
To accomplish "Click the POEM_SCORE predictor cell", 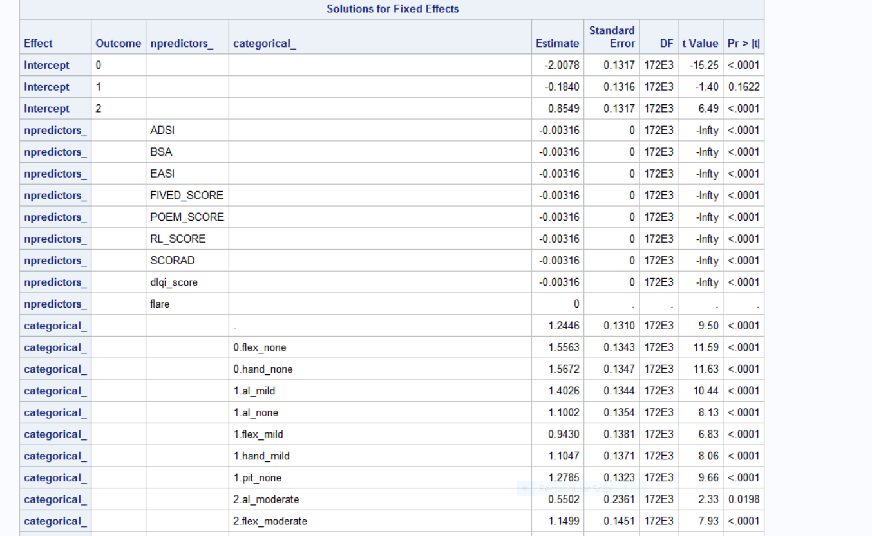I will pos(187,217).
